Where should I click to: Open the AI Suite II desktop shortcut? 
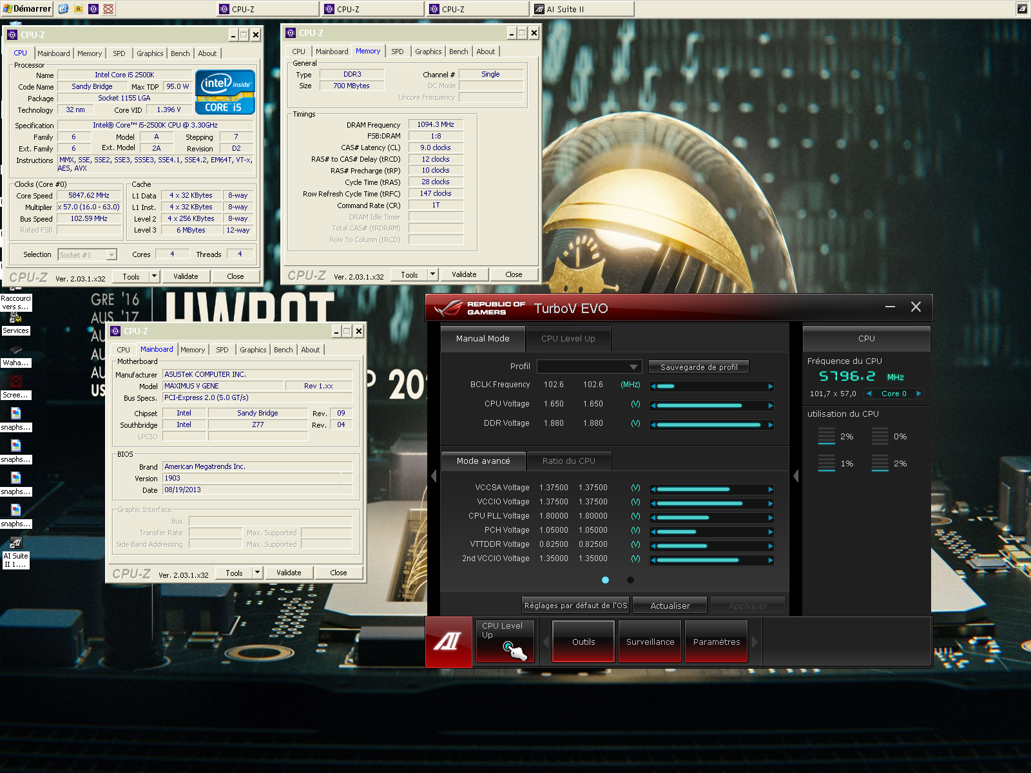pos(16,553)
